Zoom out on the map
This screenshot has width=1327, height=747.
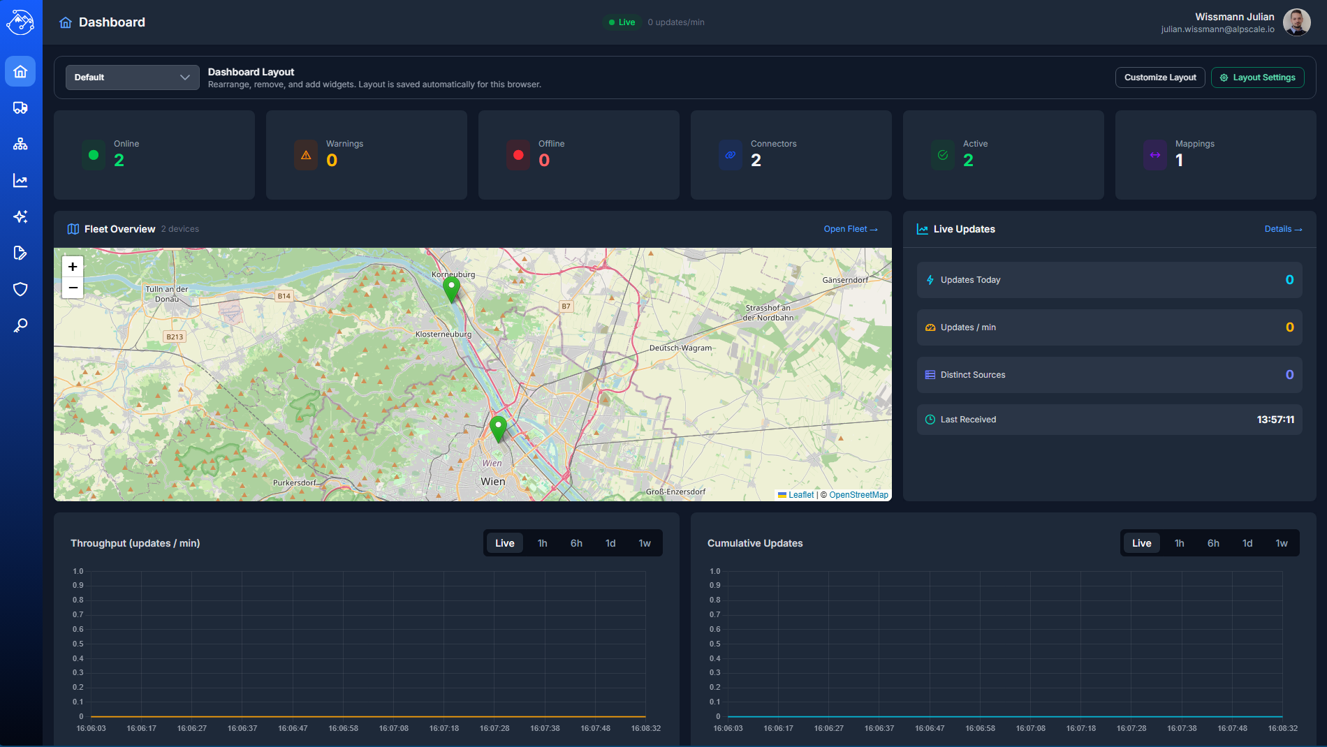[73, 288]
